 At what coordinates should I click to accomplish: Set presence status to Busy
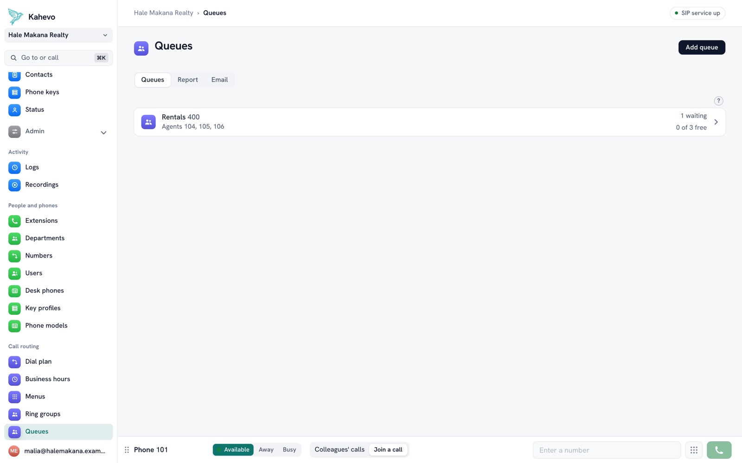point(289,450)
